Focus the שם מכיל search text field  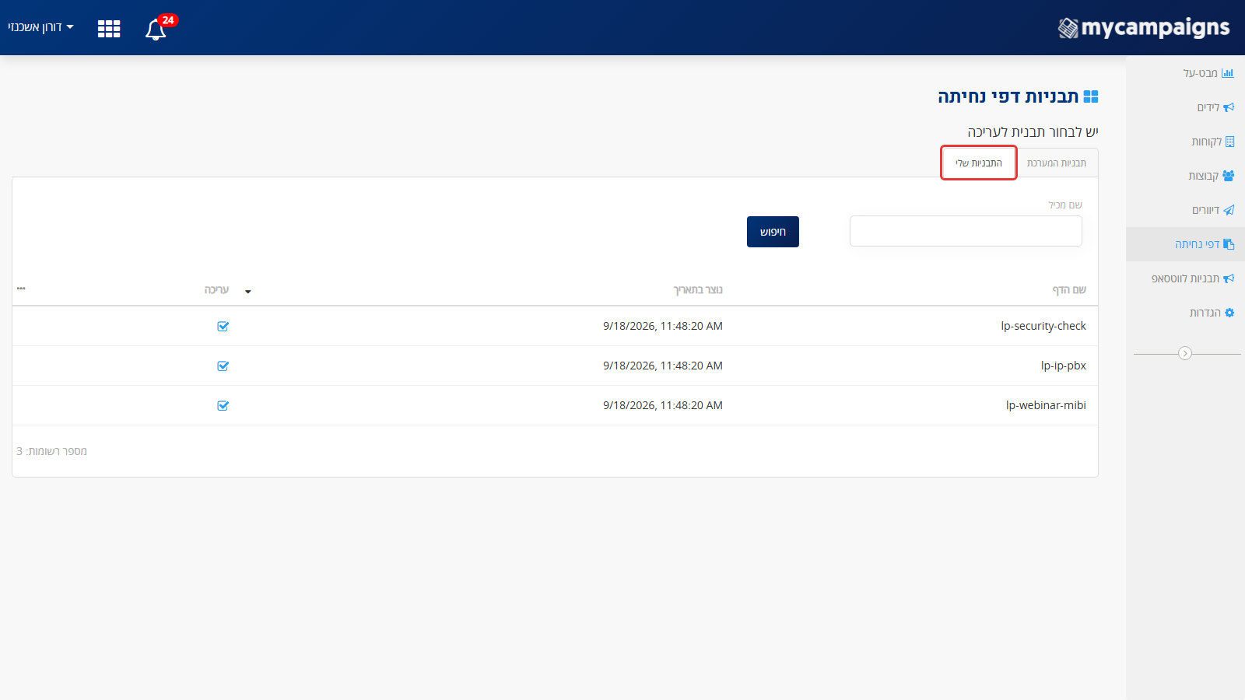[x=966, y=231]
